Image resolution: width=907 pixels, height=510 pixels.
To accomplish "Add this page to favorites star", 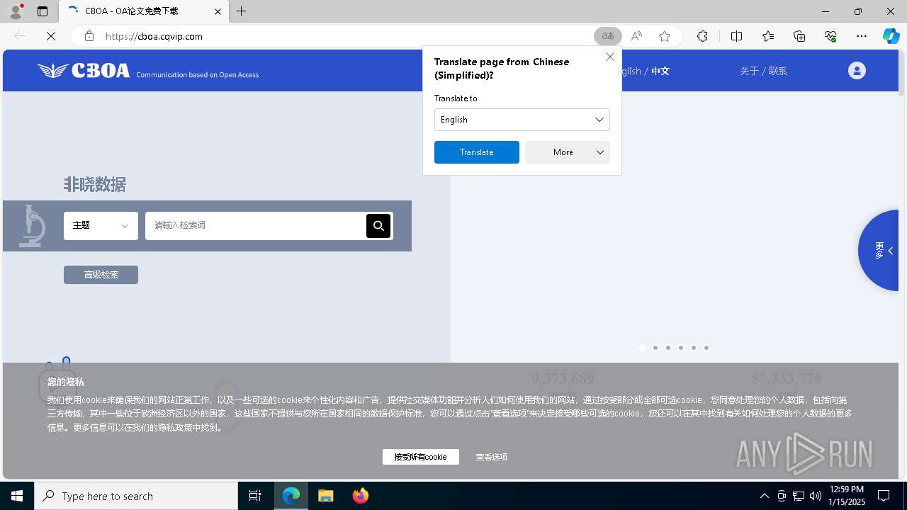I will 665,36.
